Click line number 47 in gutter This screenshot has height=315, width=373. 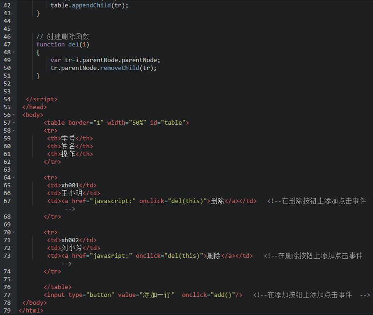(x=7, y=44)
